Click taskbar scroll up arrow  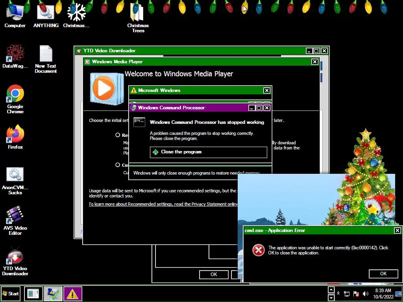coord(331,290)
